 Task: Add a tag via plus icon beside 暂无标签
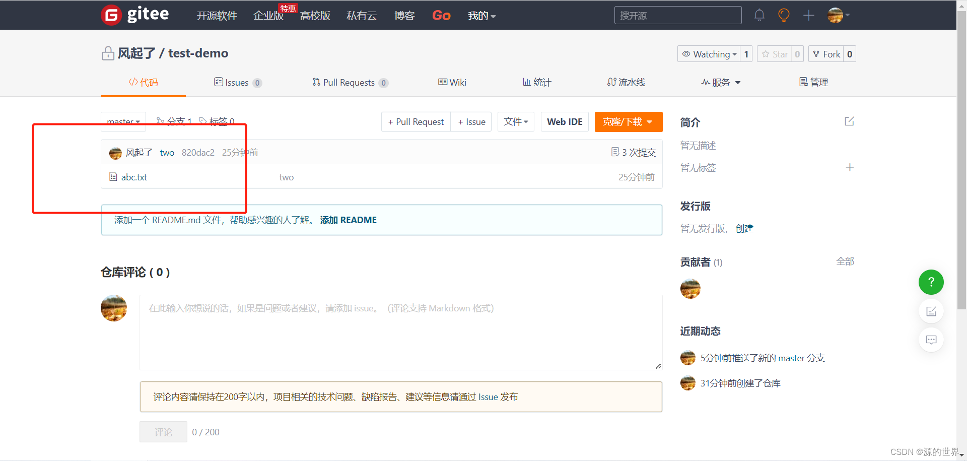click(x=850, y=167)
